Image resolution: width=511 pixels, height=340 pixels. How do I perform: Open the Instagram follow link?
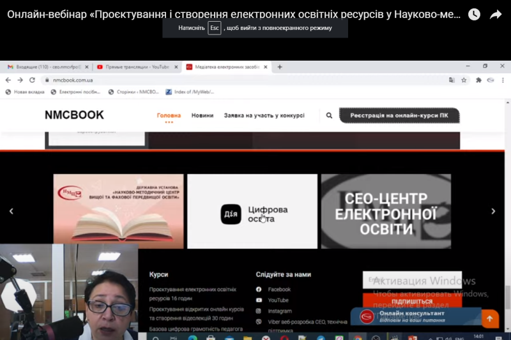(x=280, y=311)
